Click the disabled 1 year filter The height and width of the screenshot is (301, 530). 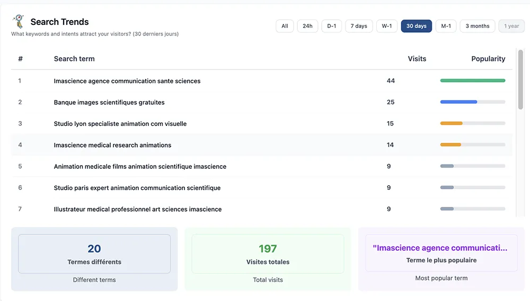511,26
